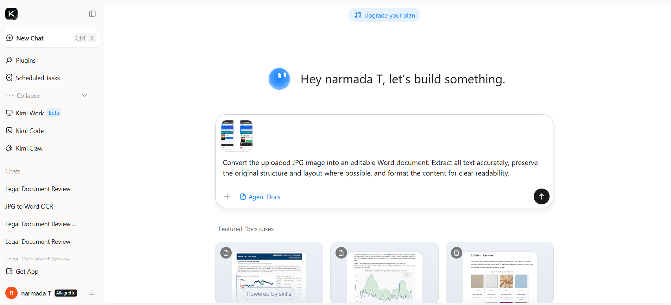Click the plus attachment icon

click(x=227, y=197)
